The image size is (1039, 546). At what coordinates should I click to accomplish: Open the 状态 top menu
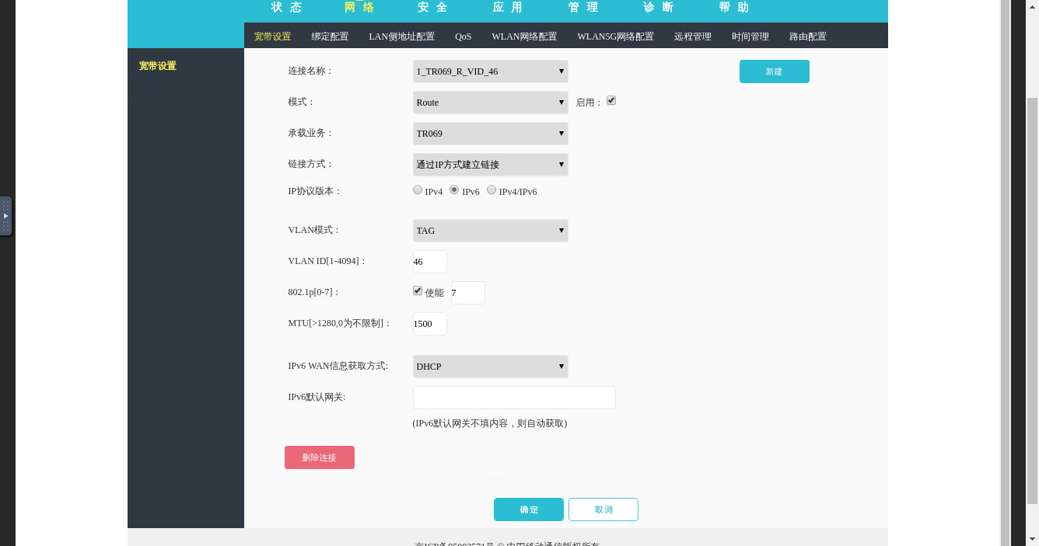pos(286,8)
